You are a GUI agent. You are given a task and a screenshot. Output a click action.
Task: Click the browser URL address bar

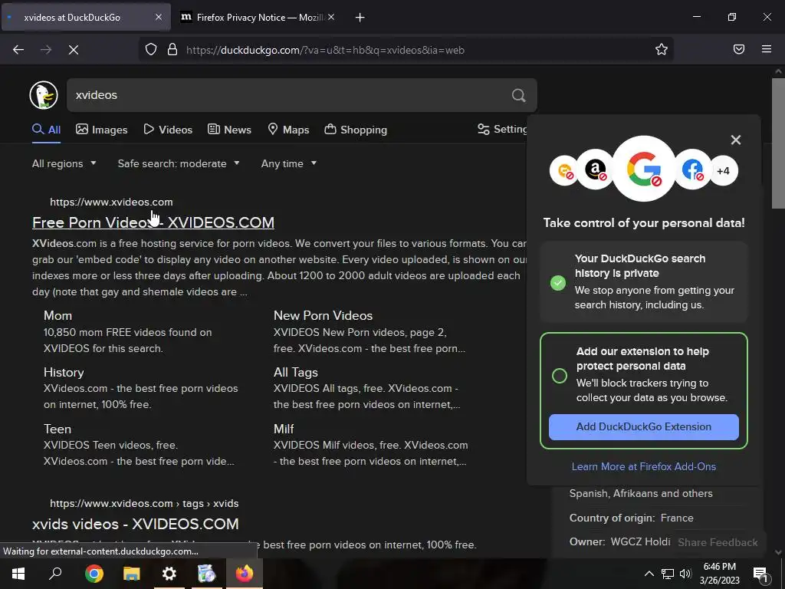coord(406,50)
